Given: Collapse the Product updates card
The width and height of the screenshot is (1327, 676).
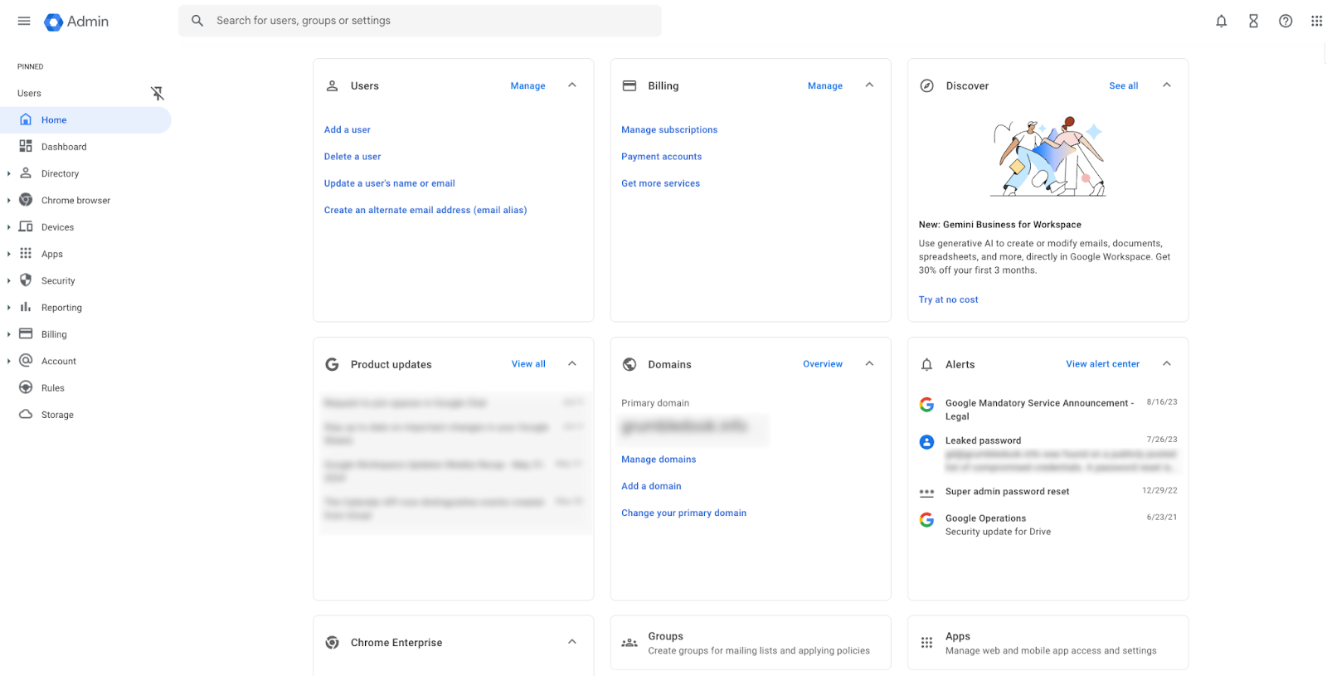Looking at the screenshot, I should 572,364.
